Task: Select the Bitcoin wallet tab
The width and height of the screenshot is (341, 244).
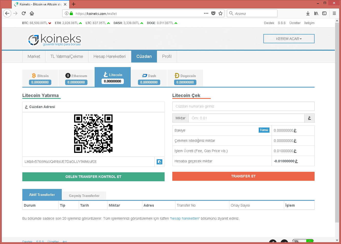Action: (x=40, y=78)
